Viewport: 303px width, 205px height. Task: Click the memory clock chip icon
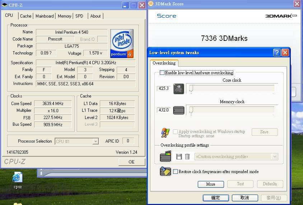tap(179, 110)
